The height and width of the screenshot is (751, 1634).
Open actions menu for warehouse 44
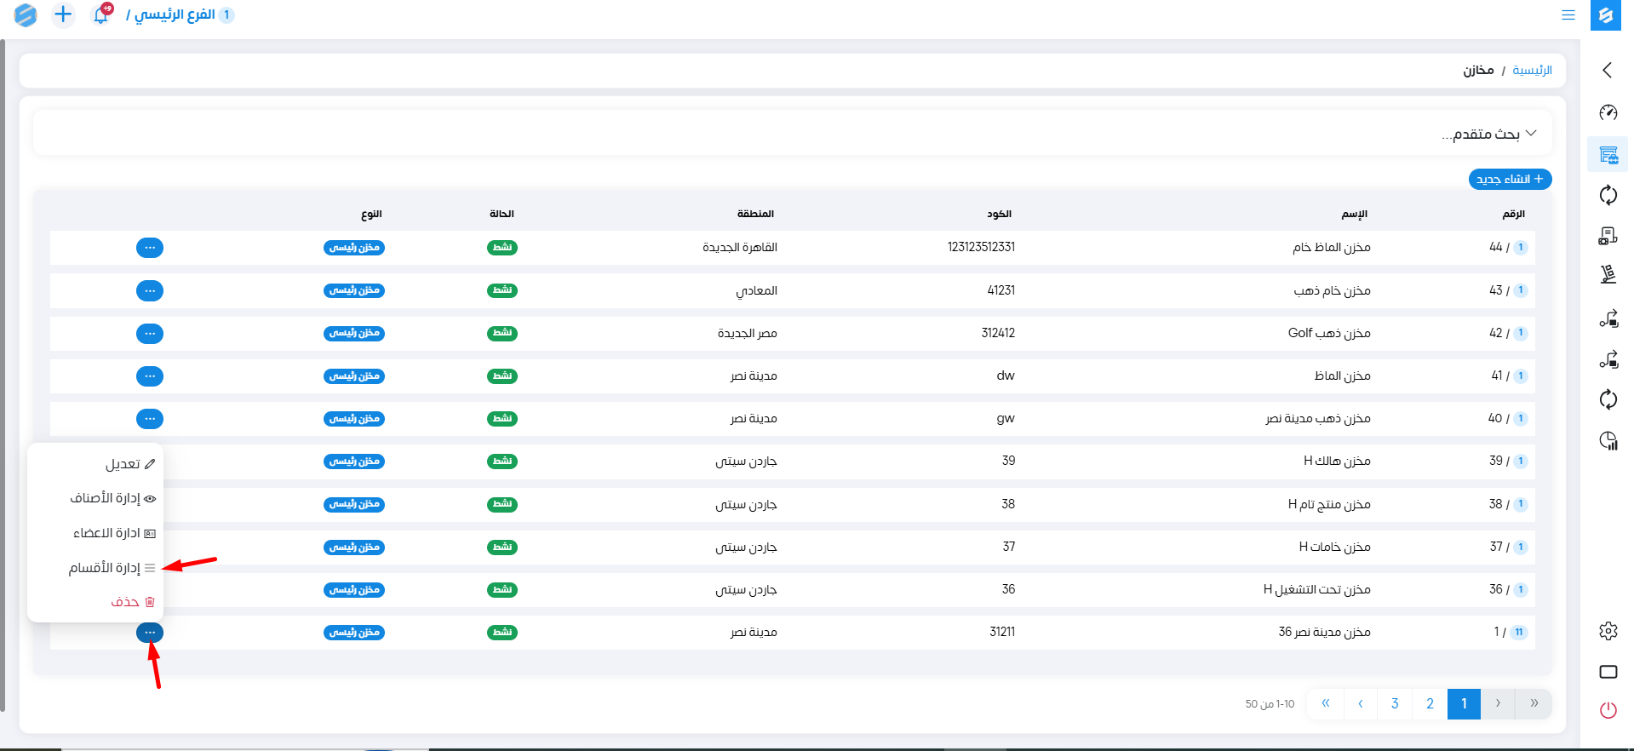tap(150, 248)
